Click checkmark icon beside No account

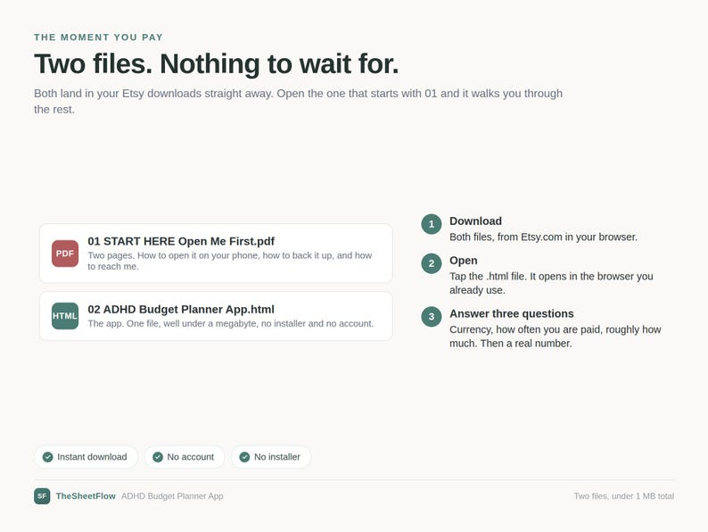[158, 457]
